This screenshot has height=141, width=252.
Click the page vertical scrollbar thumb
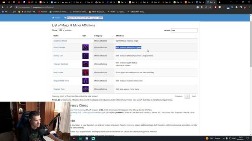[251, 44]
